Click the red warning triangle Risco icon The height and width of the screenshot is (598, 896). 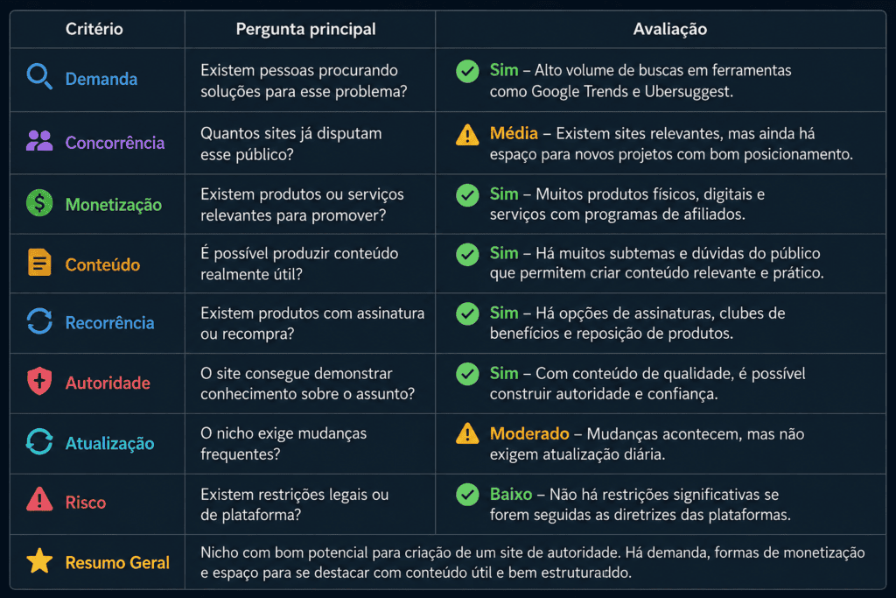click(39, 500)
